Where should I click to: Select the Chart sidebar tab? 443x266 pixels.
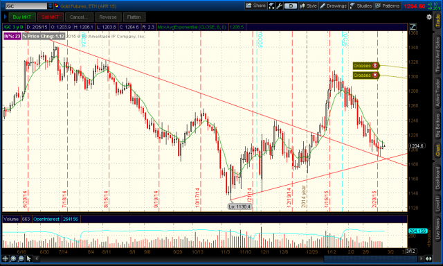click(x=437, y=150)
